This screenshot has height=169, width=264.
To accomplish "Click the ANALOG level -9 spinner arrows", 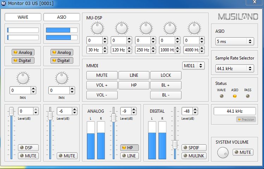I will coord(134,111).
